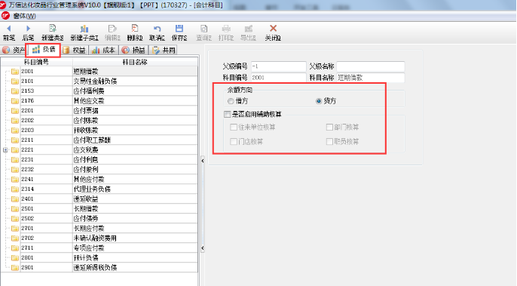The height and width of the screenshot is (286, 517).
Task: Go to previous record with 前笔 arrow
Action: point(8,29)
